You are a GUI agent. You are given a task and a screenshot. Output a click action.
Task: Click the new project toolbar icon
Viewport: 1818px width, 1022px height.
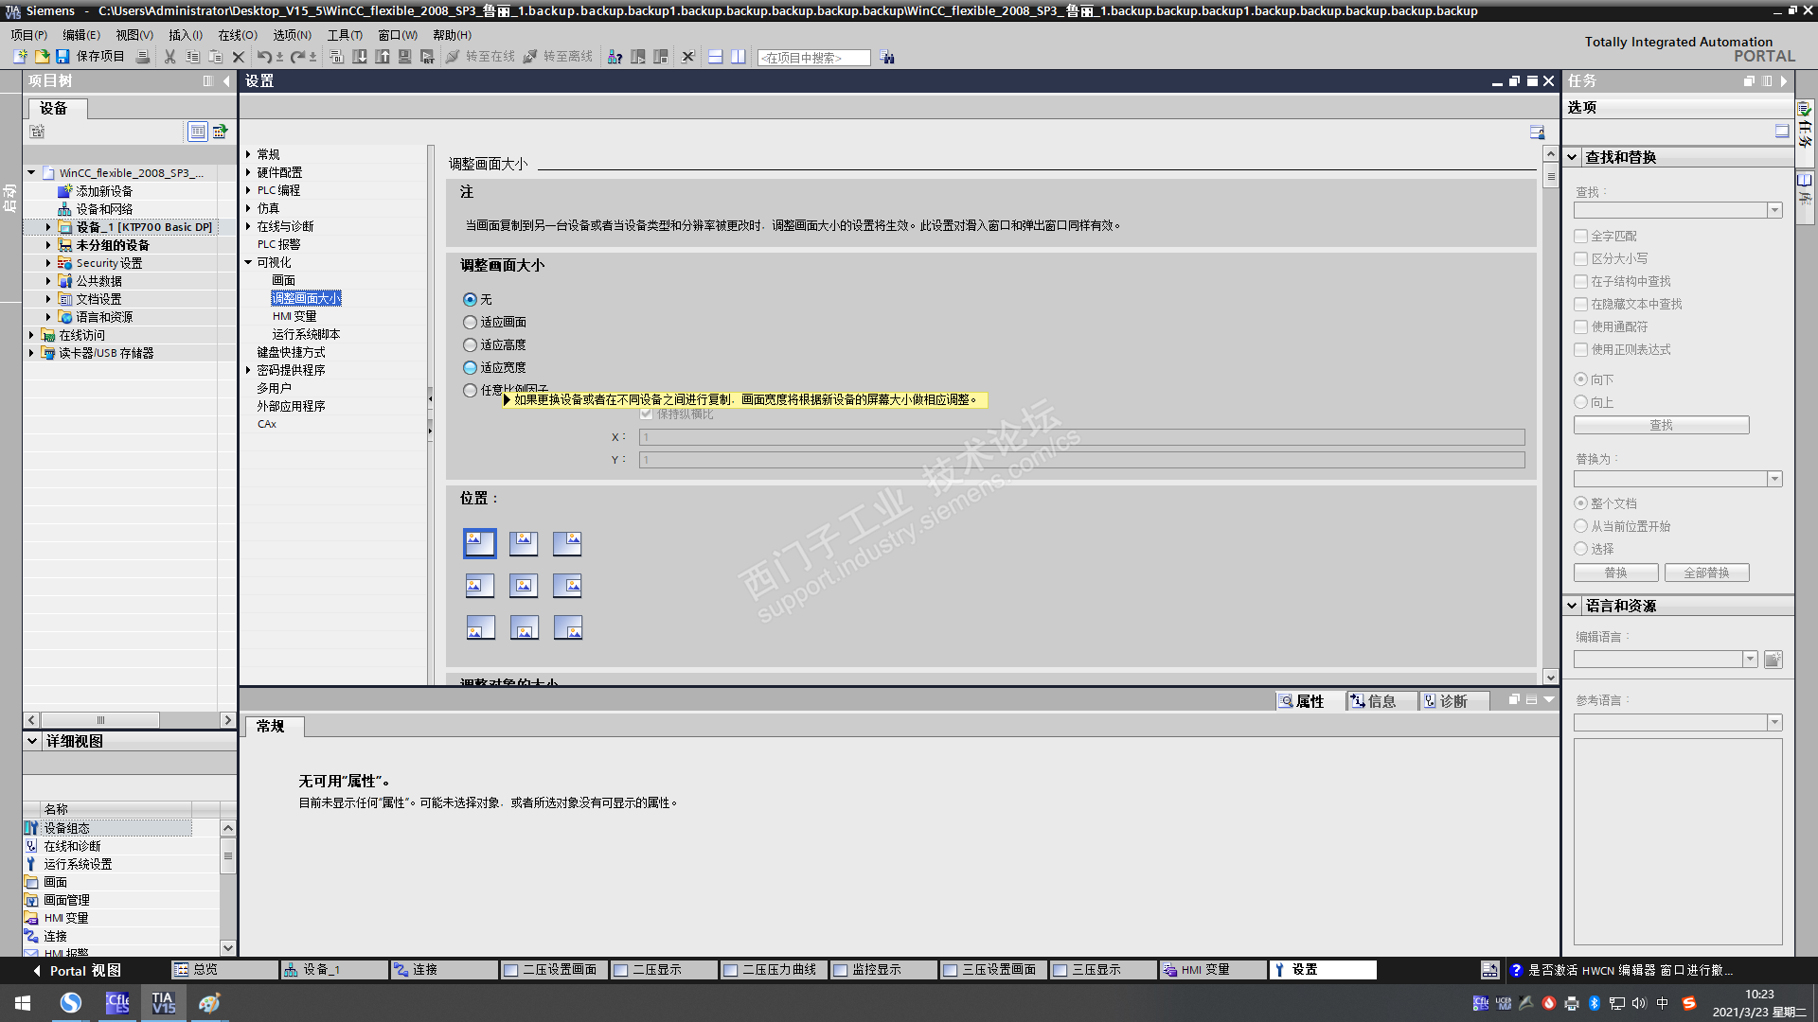[x=20, y=57]
